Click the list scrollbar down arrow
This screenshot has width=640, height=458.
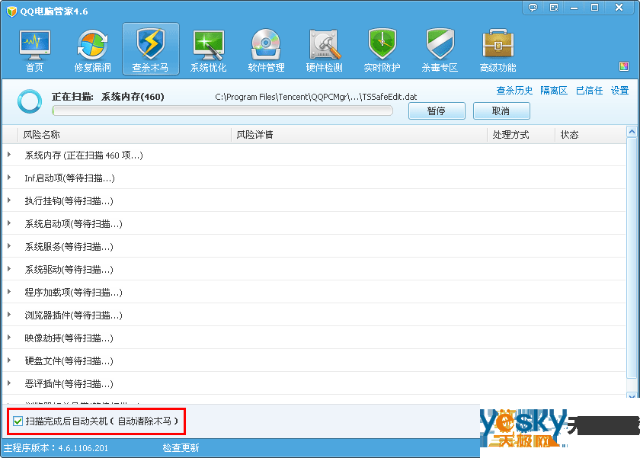[632, 396]
